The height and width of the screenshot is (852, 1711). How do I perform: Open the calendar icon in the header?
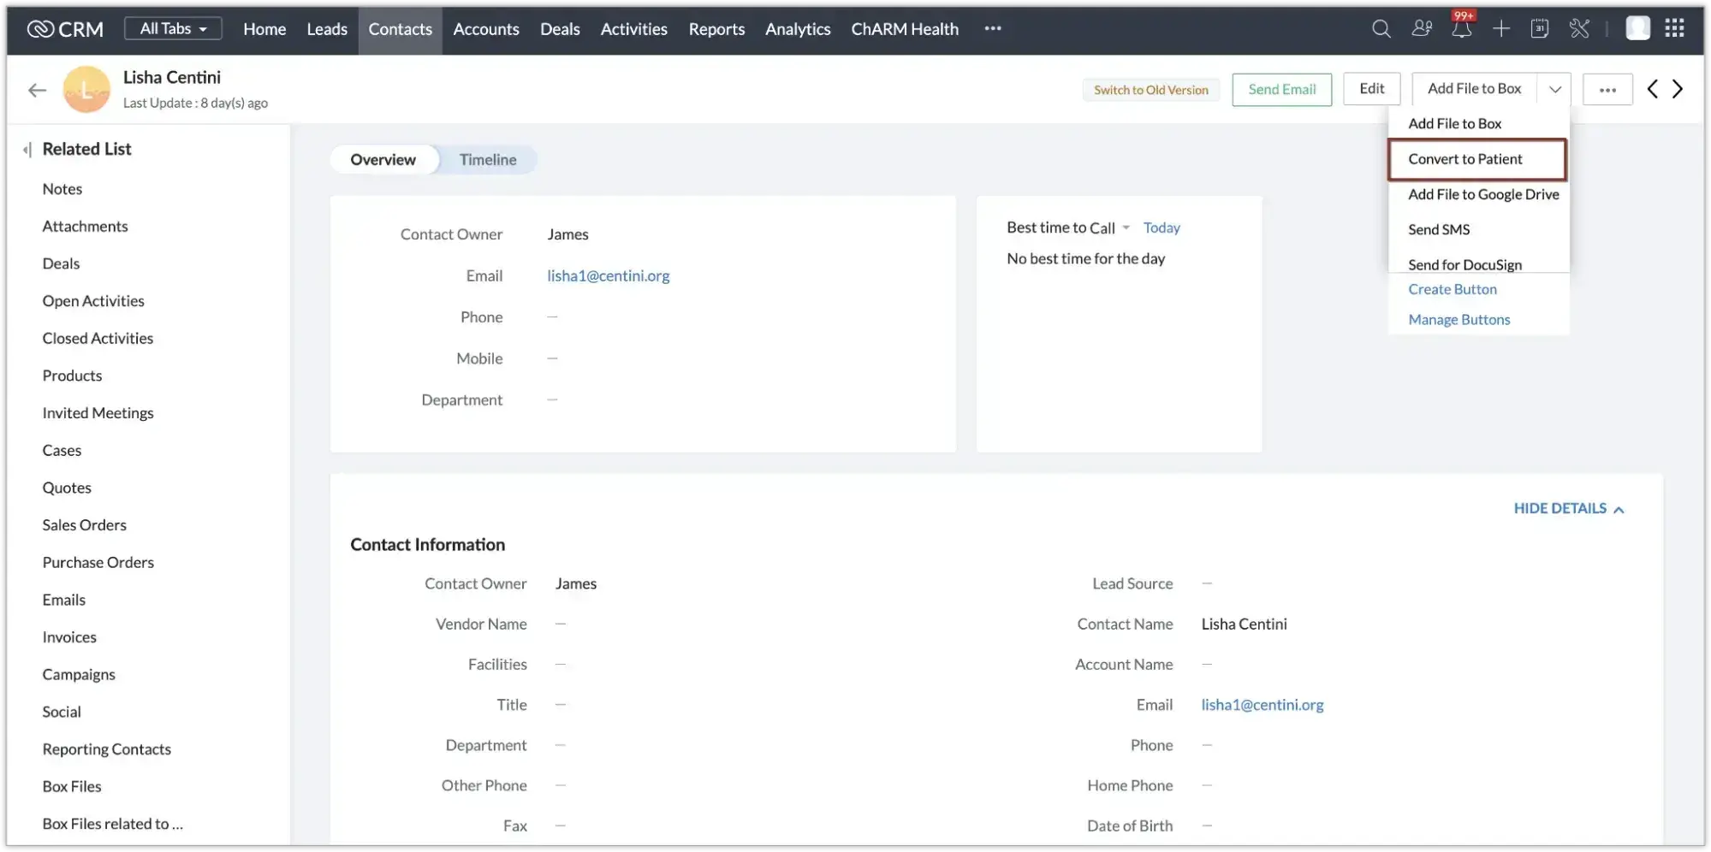pyautogui.click(x=1541, y=28)
